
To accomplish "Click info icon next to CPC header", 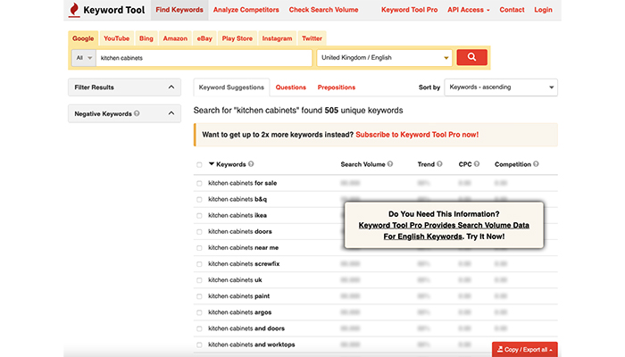I will [x=476, y=163].
